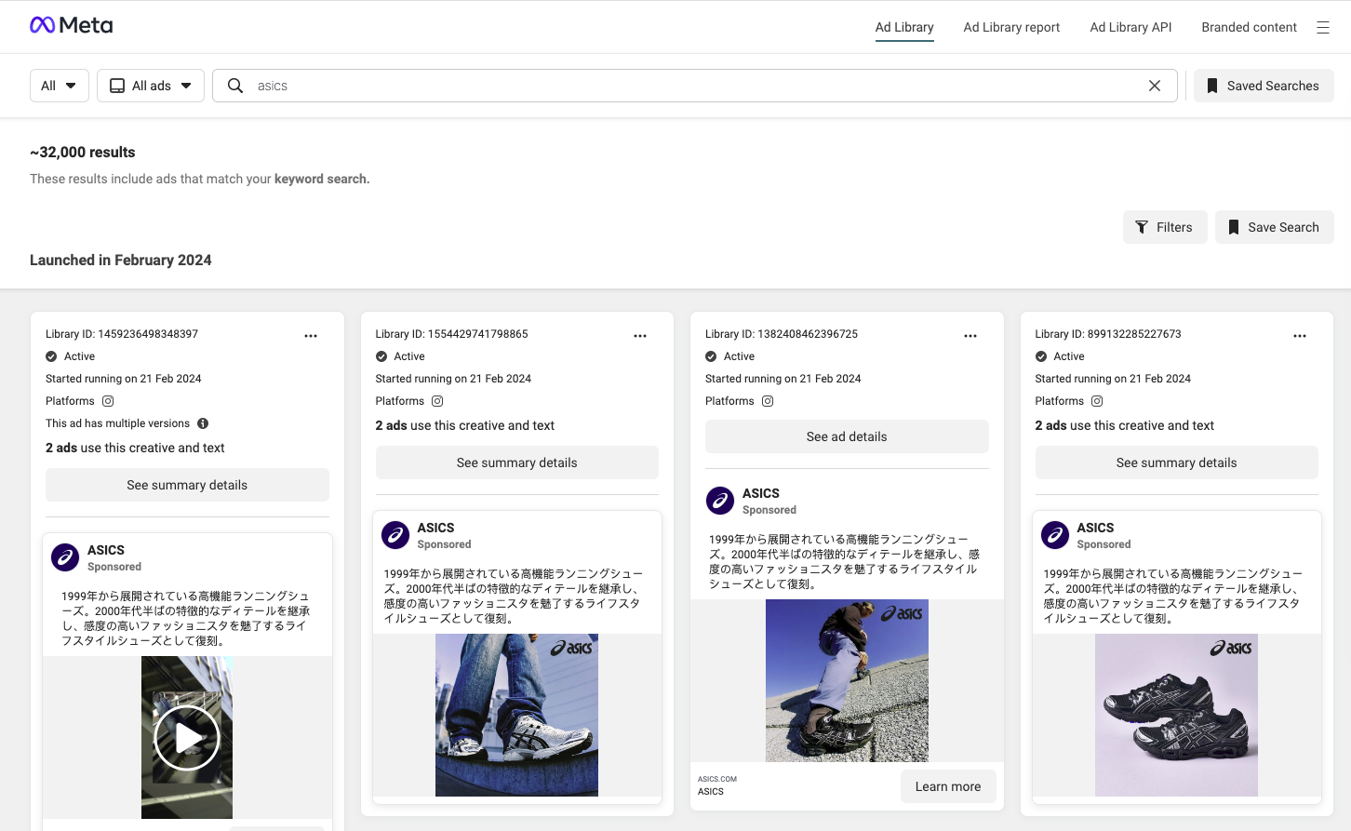
Task: Click the Meta logo
Action: [72, 25]
